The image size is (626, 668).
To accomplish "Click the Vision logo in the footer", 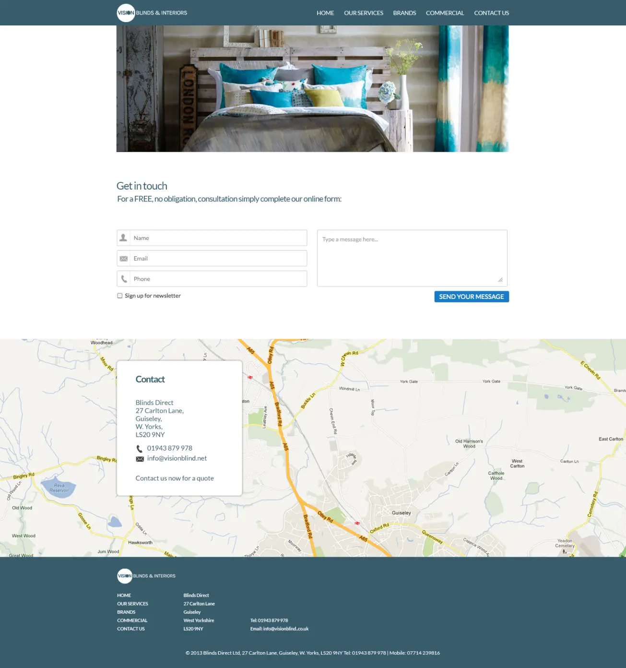I will pos(125,576).
